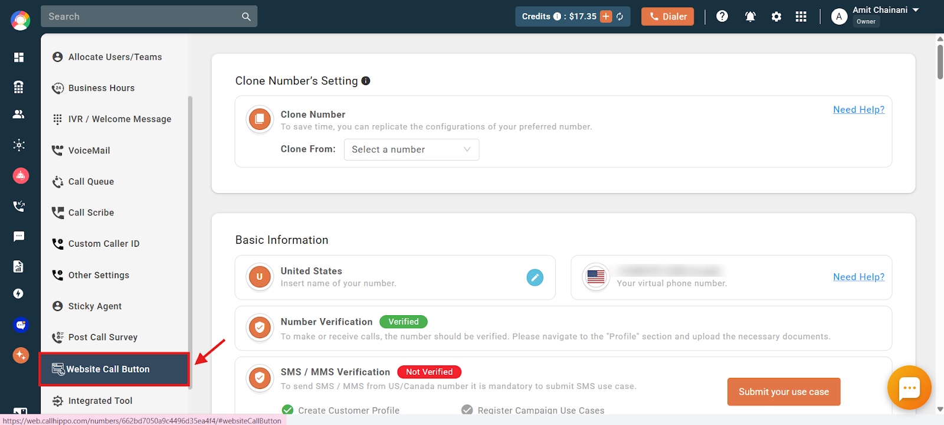Click the lightning bolt icon in left rail
944x425 pixels.
coord(19,294)
